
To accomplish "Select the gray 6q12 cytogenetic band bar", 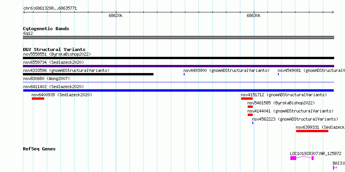I will [x=178, y=37].
